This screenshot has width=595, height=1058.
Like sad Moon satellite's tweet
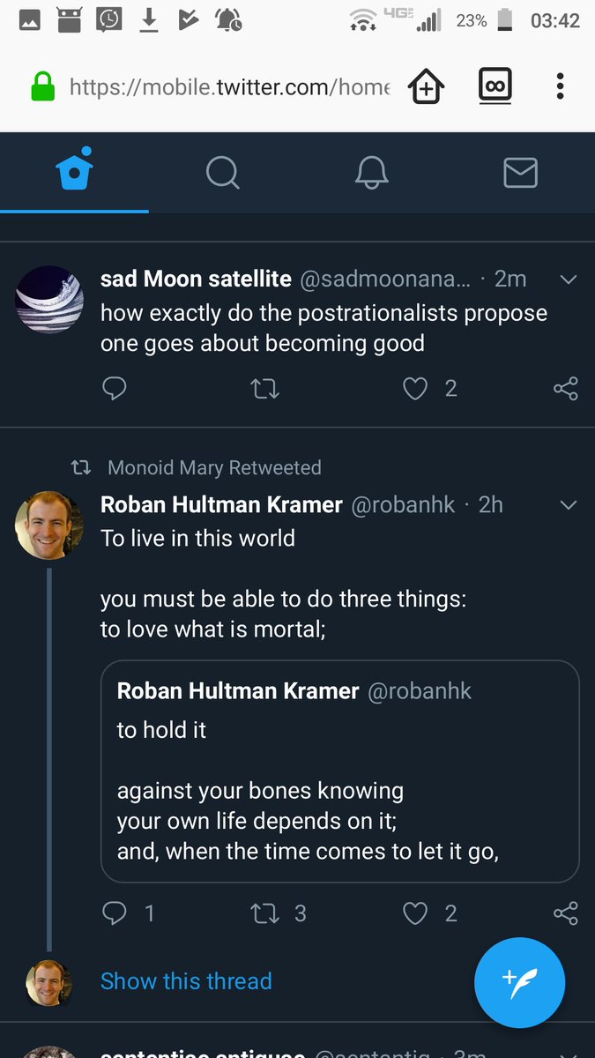[415, 389]
